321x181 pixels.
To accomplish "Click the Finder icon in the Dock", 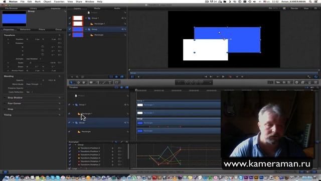I will point(7,177).
